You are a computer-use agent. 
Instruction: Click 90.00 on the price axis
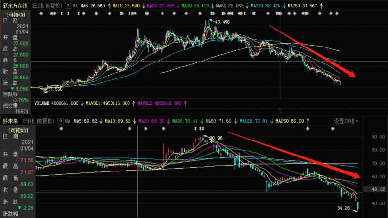pos(378,137)
